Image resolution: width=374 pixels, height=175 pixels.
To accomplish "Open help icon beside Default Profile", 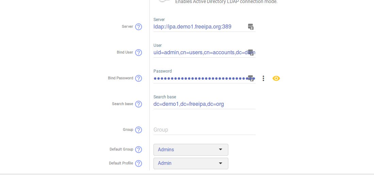I will click(139, 163).
